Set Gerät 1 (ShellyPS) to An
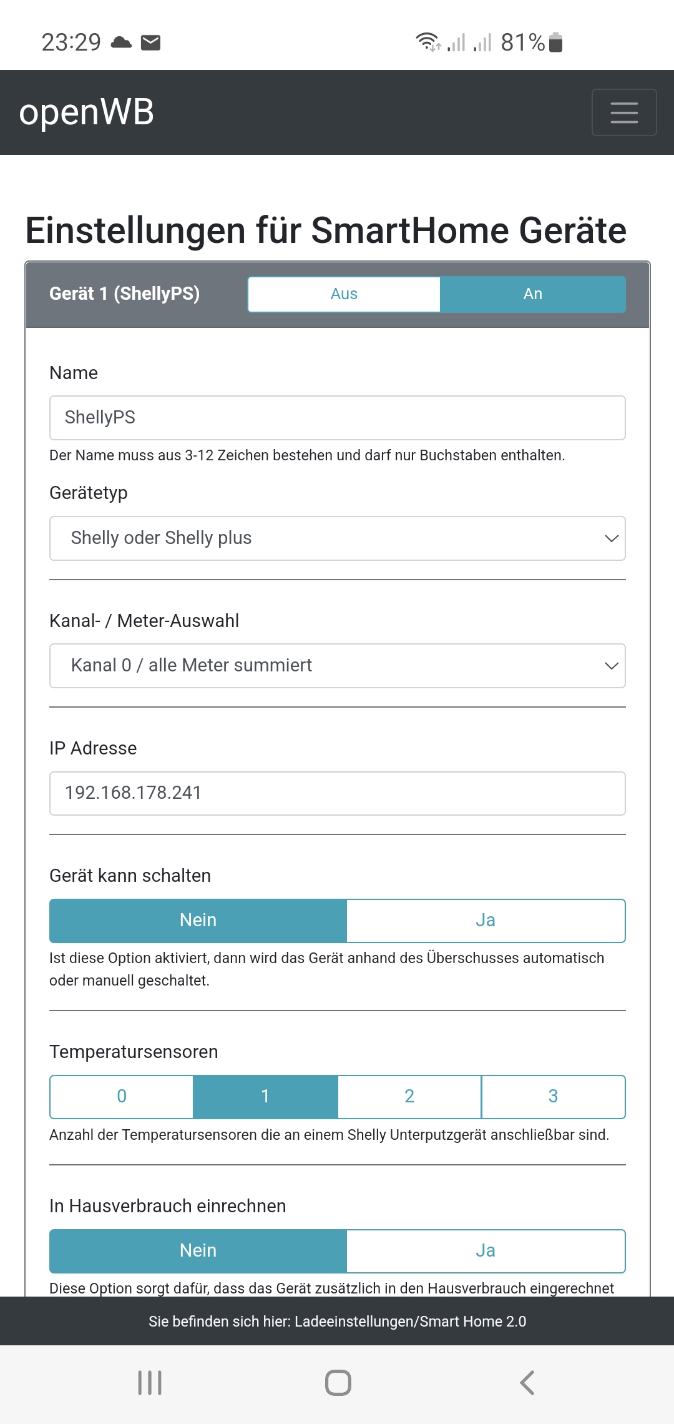 click(532, 294)
